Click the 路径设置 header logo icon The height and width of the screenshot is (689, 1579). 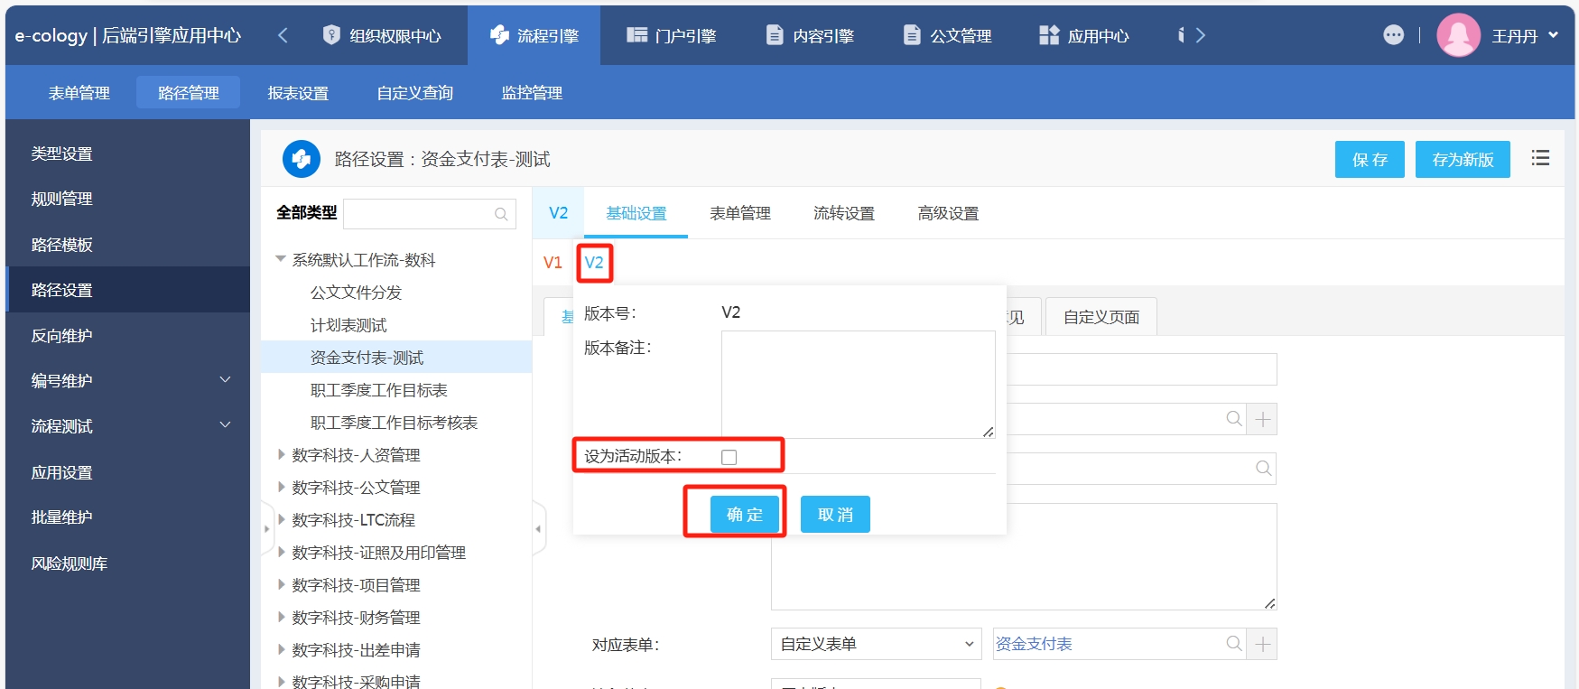coord(302,159)
